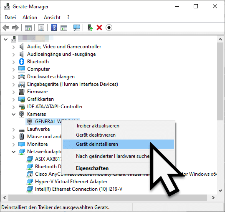Click the horizontal scrollbar left arrow
The height and width of the screenshot is (212, 225).
pyautogui.click(x=5, y=198)
